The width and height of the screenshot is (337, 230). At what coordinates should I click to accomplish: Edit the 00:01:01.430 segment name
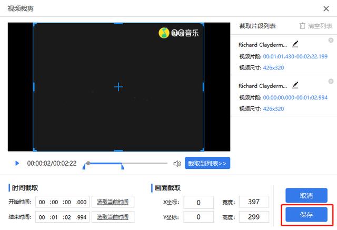pos(295,44)
